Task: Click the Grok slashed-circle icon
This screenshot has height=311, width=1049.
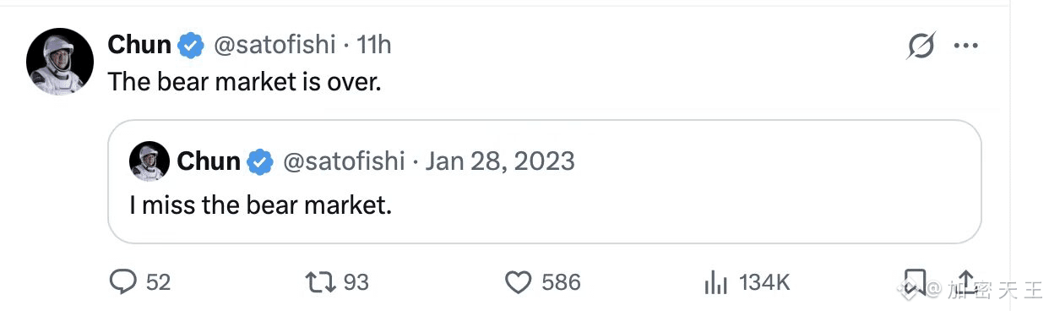Action: pyautogui.click(x=920, y=46)
